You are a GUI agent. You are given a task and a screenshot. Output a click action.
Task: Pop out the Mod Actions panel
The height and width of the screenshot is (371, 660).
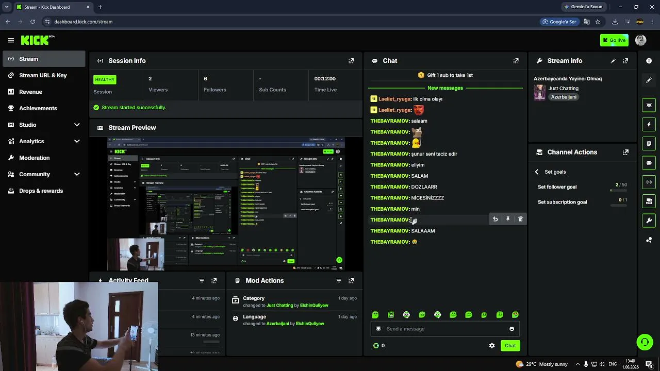coord(351,281)
